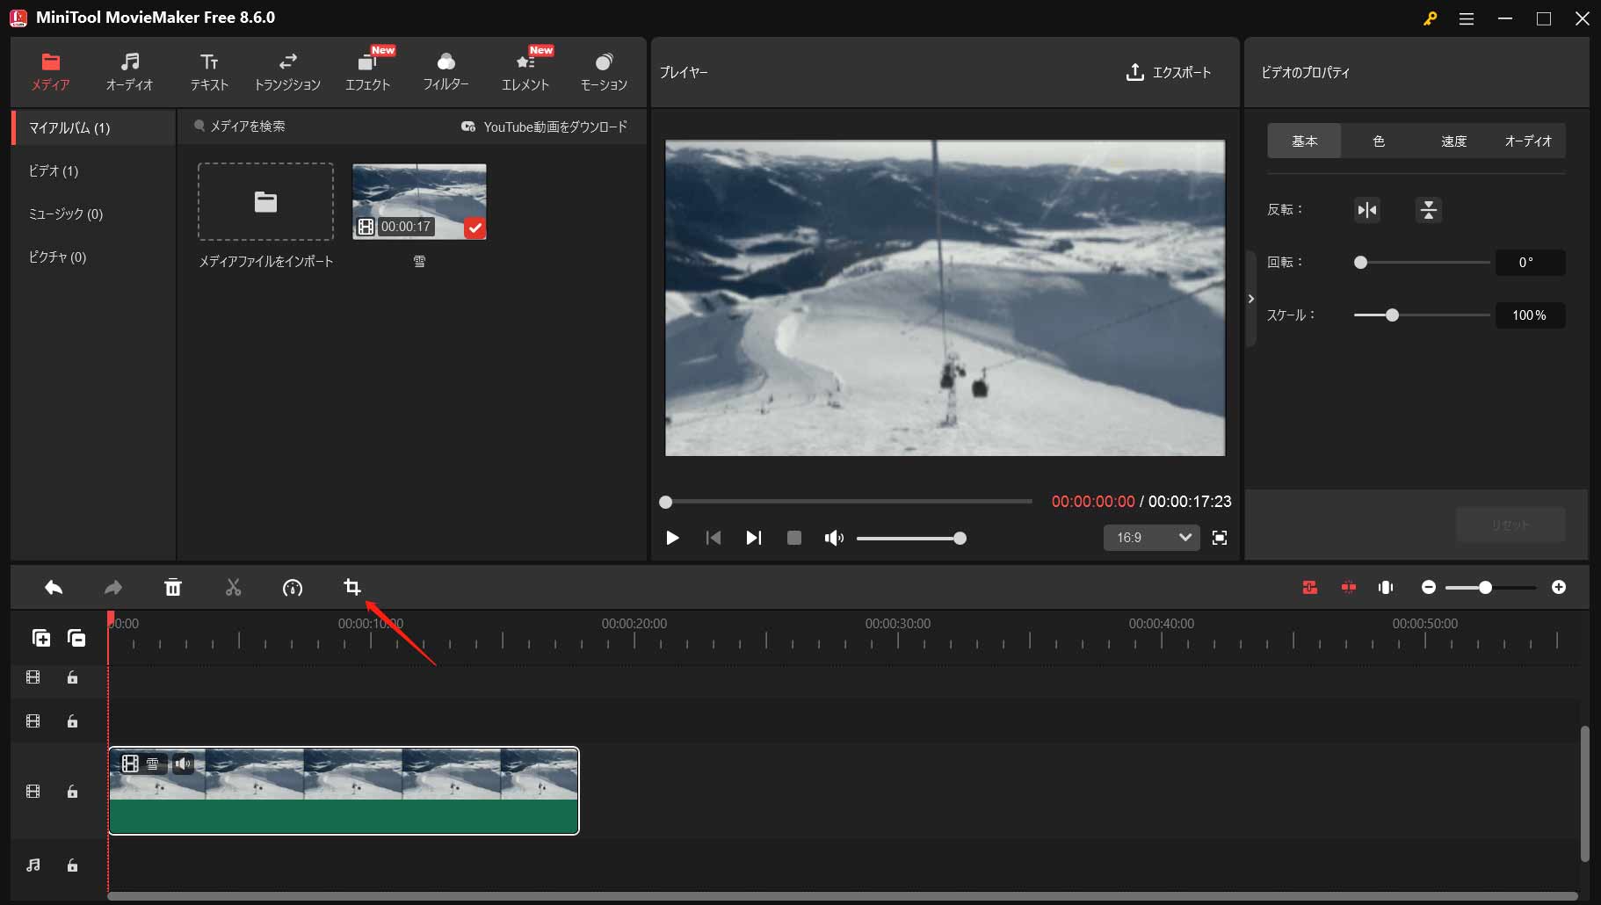Open the フィルター (filters) panel
Screen dimensions: 1601x905
click(x=446, y=70)
